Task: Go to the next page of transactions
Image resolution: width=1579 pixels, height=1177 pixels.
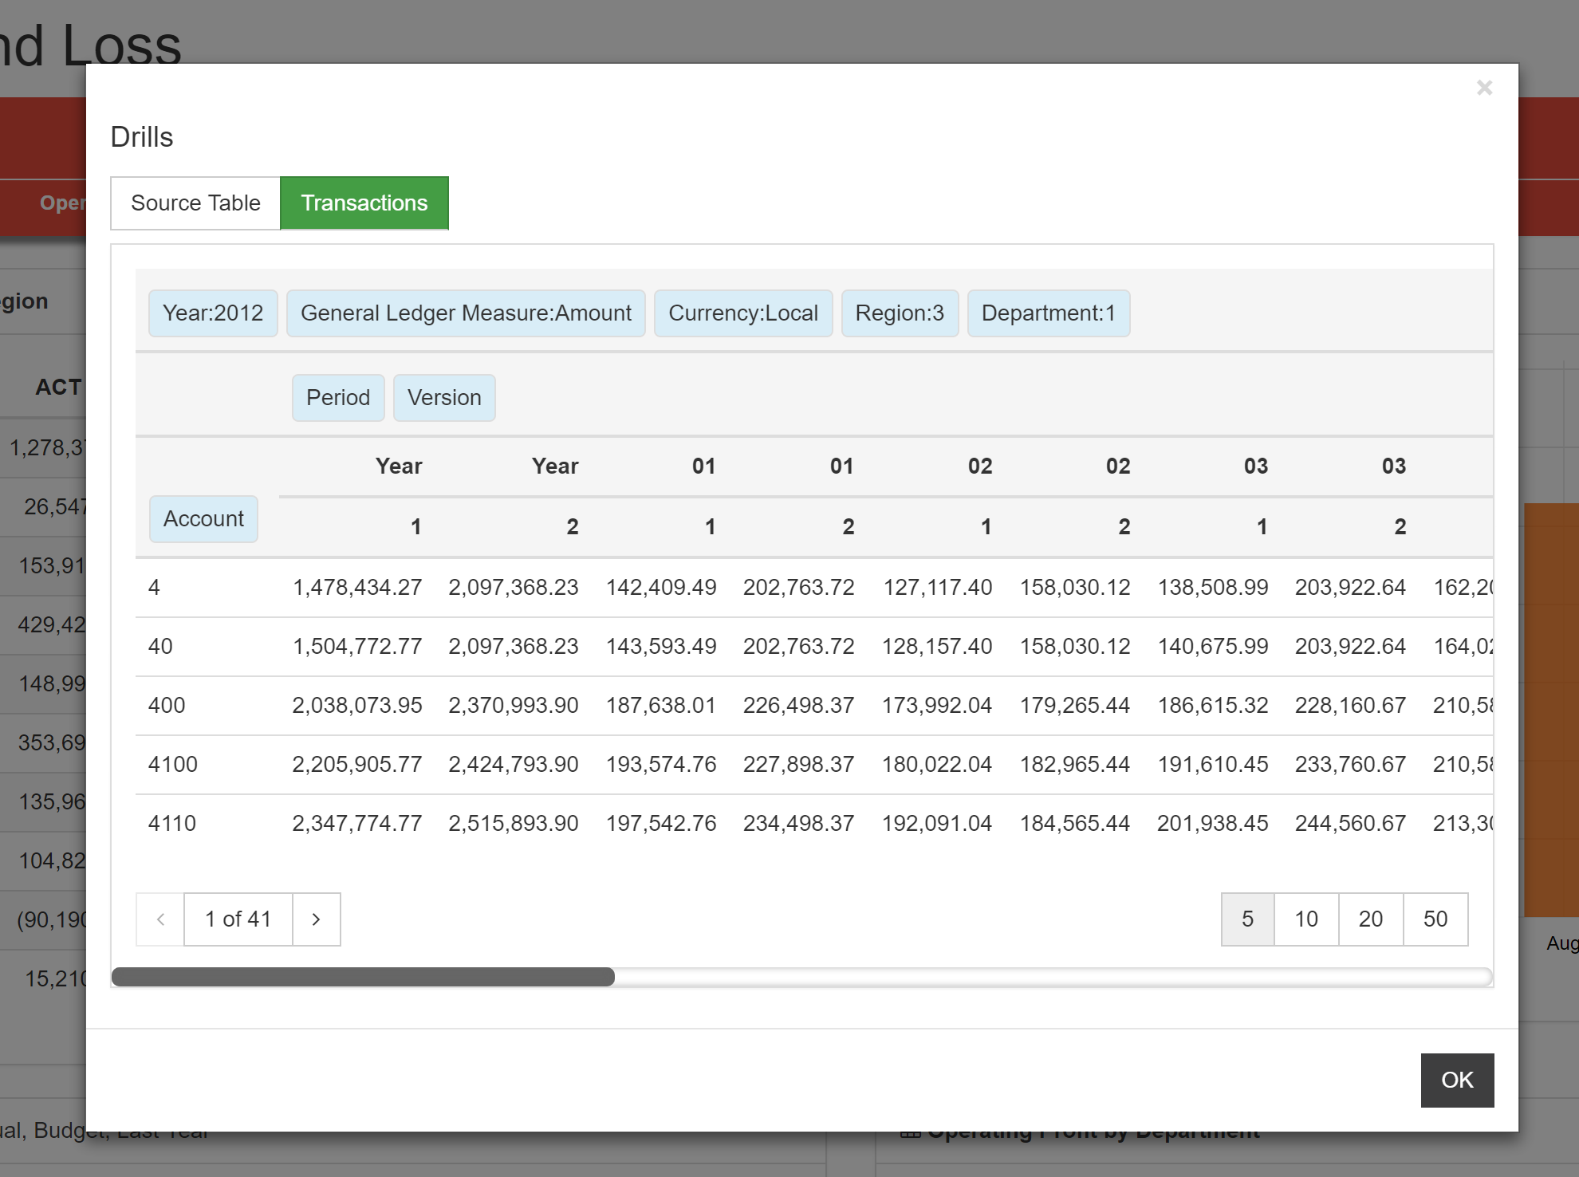Action: (x=316, y=919)
